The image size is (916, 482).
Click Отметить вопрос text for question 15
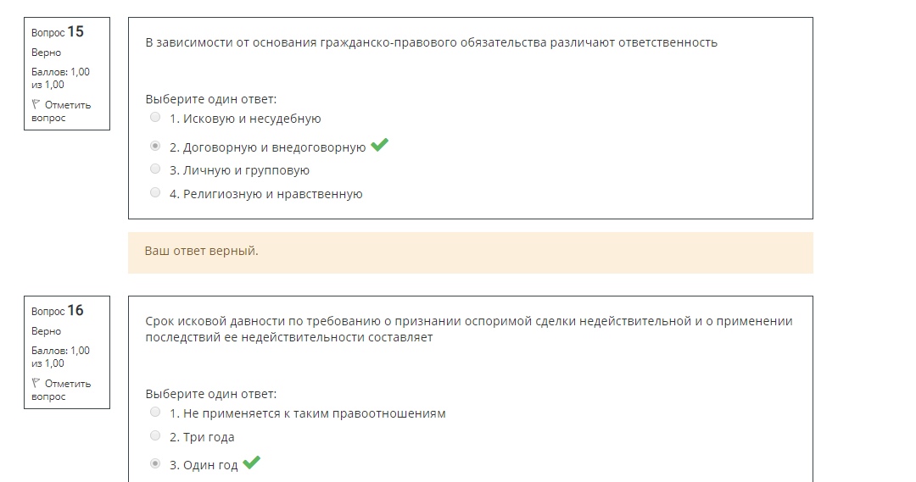pos(61,111)
